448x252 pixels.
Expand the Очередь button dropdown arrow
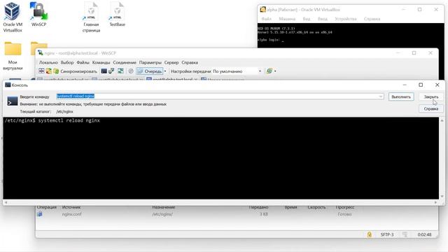[x=165, y=71]
